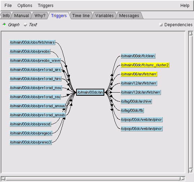
Task: Click the up arrow of vertical scrollbar
Action: pos(191,34)
